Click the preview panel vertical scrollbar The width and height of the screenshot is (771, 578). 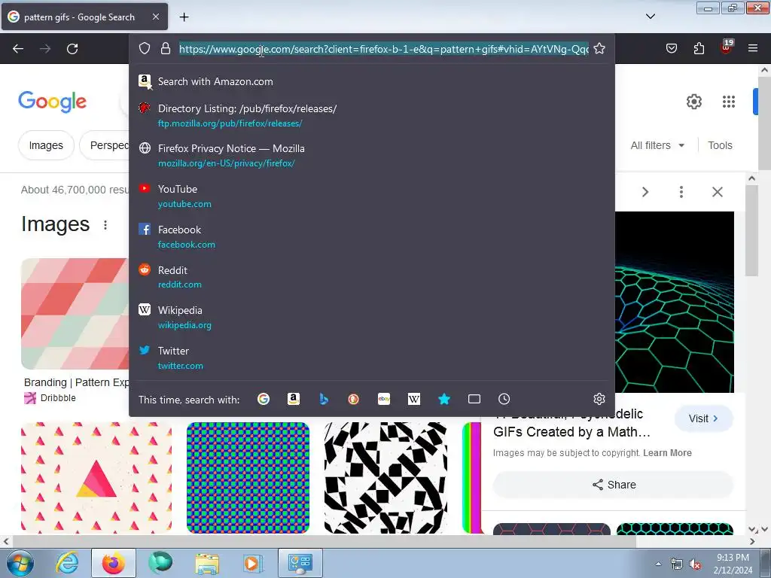[x=751, y=231]
